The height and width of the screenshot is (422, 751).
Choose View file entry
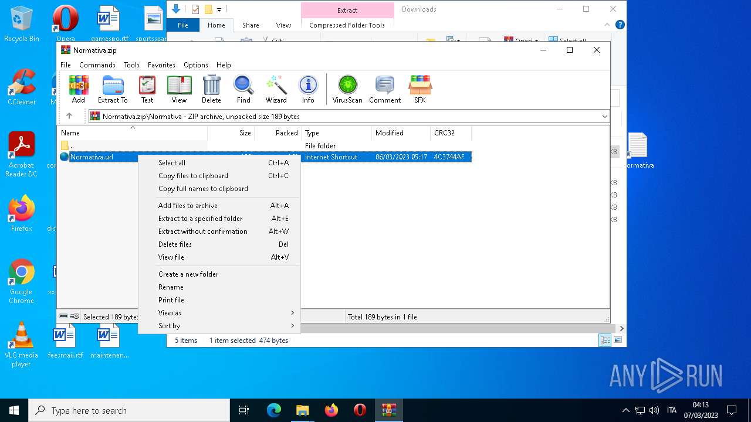(219, 257)
